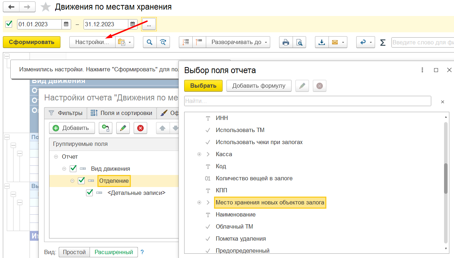
Task: Collapse the Отделение tree node
Action: pyautogui.click(x=72, y=181)
